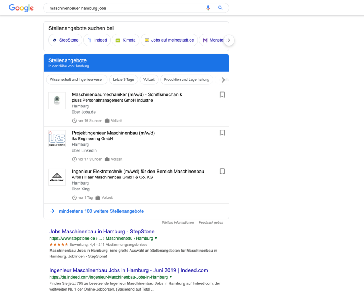Toggle the Vollzeit filter chip
This screenshot has height=295, width=364.
(149, 79)
